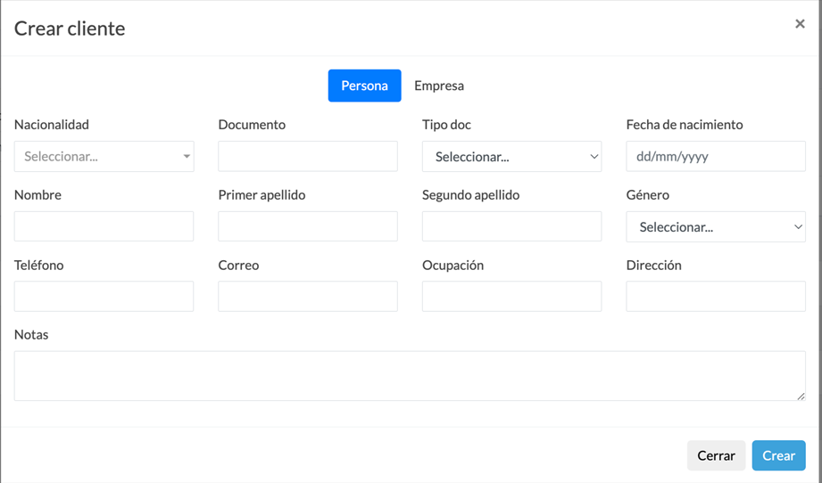This screenshot has width=822, height=483.
Task: Click the Teléfono input box
Action: point(104,296)
